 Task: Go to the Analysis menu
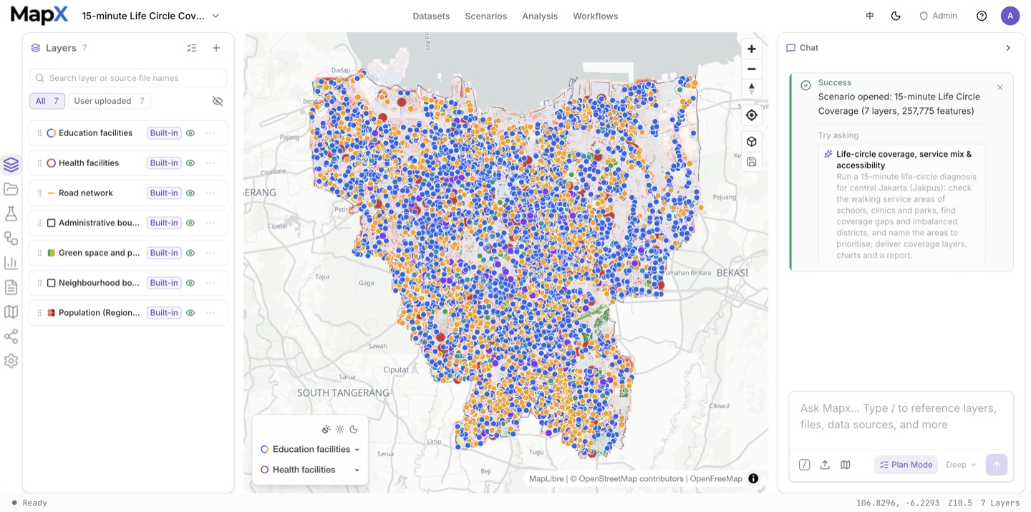540,16
